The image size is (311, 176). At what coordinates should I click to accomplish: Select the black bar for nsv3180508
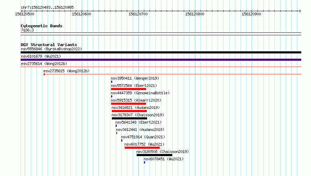(154, 155)
